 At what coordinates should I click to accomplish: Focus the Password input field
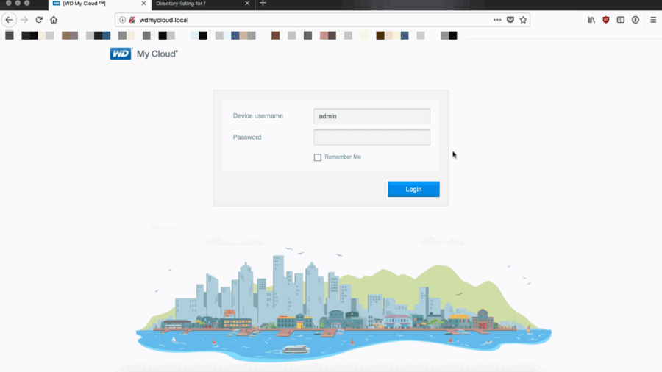tap(371, 137)
